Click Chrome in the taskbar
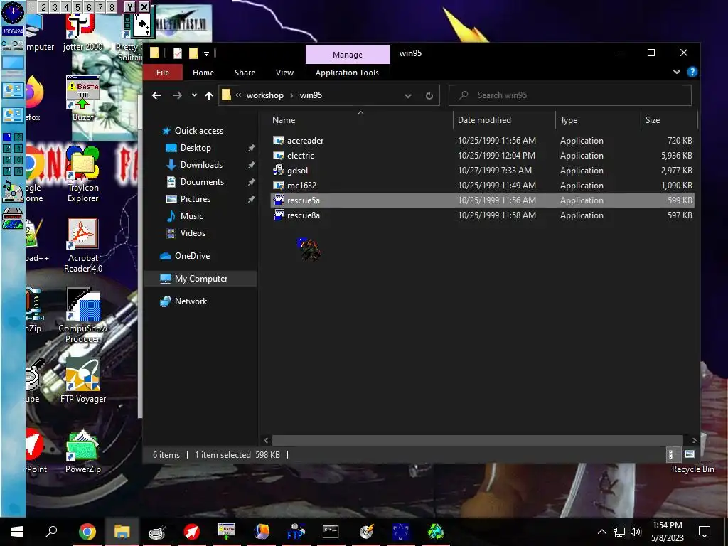The height and width of the screenshot is (546, 728). pyautogui.click(x=87, y=532)
